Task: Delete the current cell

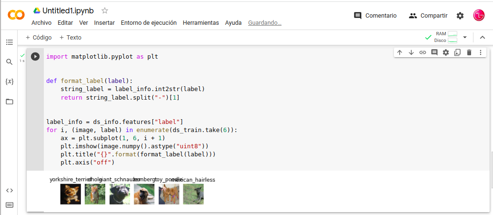Action: click(x=469, y=52)
